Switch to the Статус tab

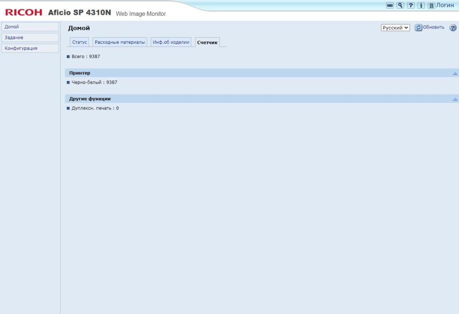coord(80,42)
